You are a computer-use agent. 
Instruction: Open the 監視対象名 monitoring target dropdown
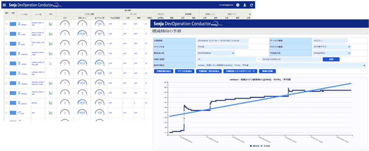click(281, 65)
